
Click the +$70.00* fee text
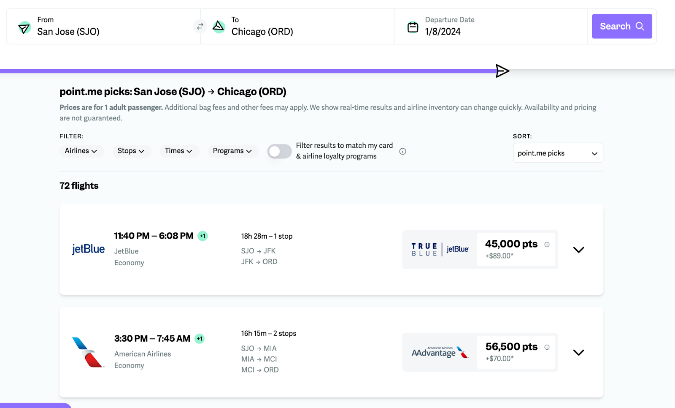499,358
